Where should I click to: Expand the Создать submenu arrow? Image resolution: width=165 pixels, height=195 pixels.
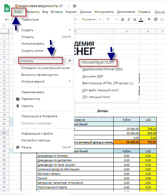tap(70, 30)
